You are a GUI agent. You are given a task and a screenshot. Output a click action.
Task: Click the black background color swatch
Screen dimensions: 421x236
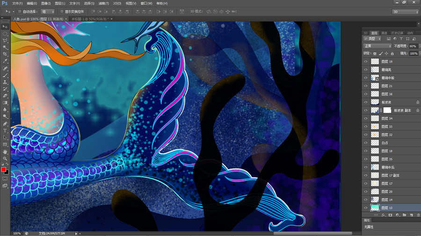point(7,173)
